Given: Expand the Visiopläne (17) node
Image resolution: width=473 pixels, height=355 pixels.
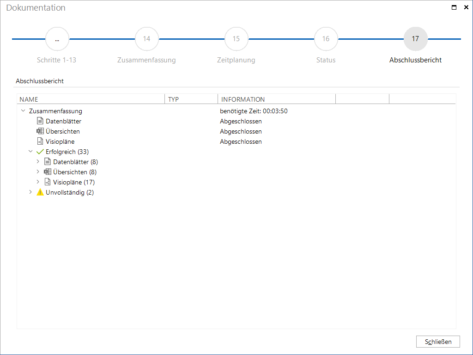Looking at the screenshot, I should (x=38, y=182).
